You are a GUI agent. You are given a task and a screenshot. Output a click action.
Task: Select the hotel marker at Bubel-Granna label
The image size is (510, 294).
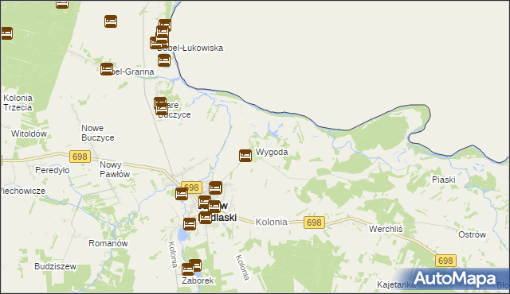[107, 69]
